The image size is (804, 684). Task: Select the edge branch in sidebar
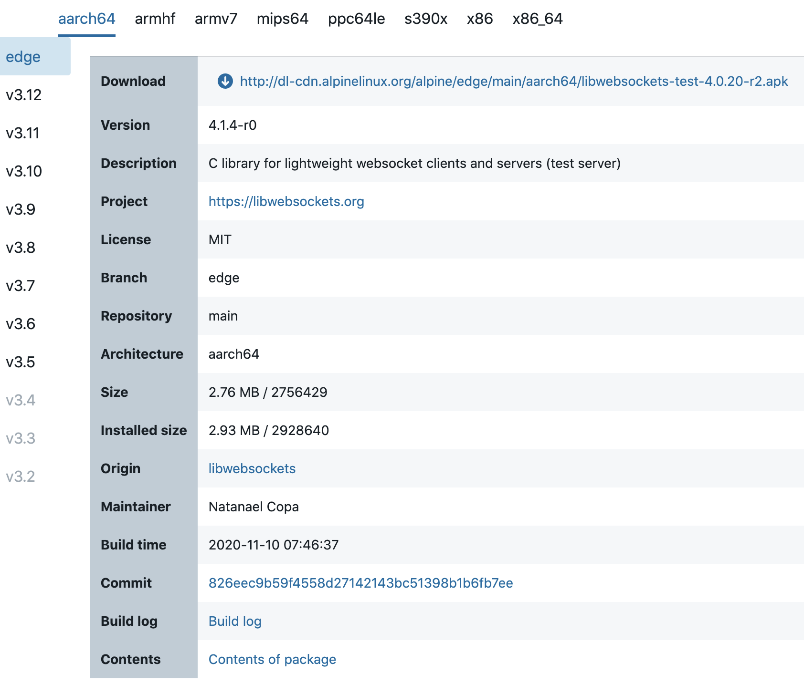[x=35, y=57]
